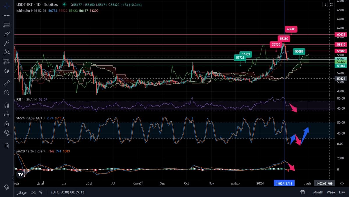Select the crosshair cursor tool
This screenshot has width=349, height=197.
pyautogui.click(x=6, y=6)
